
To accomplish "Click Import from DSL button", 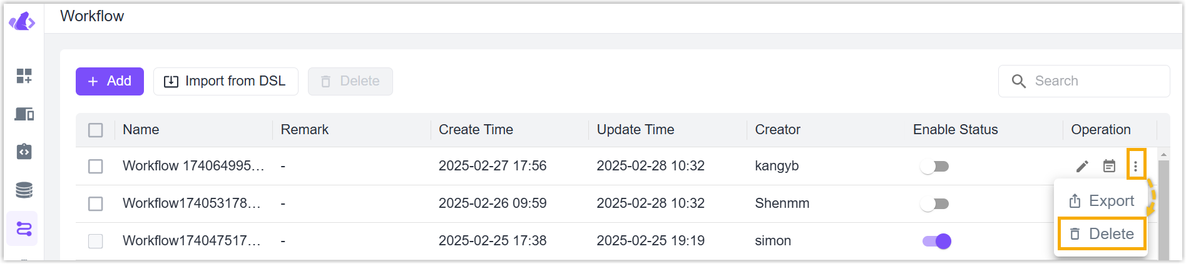I will point(225,81).
